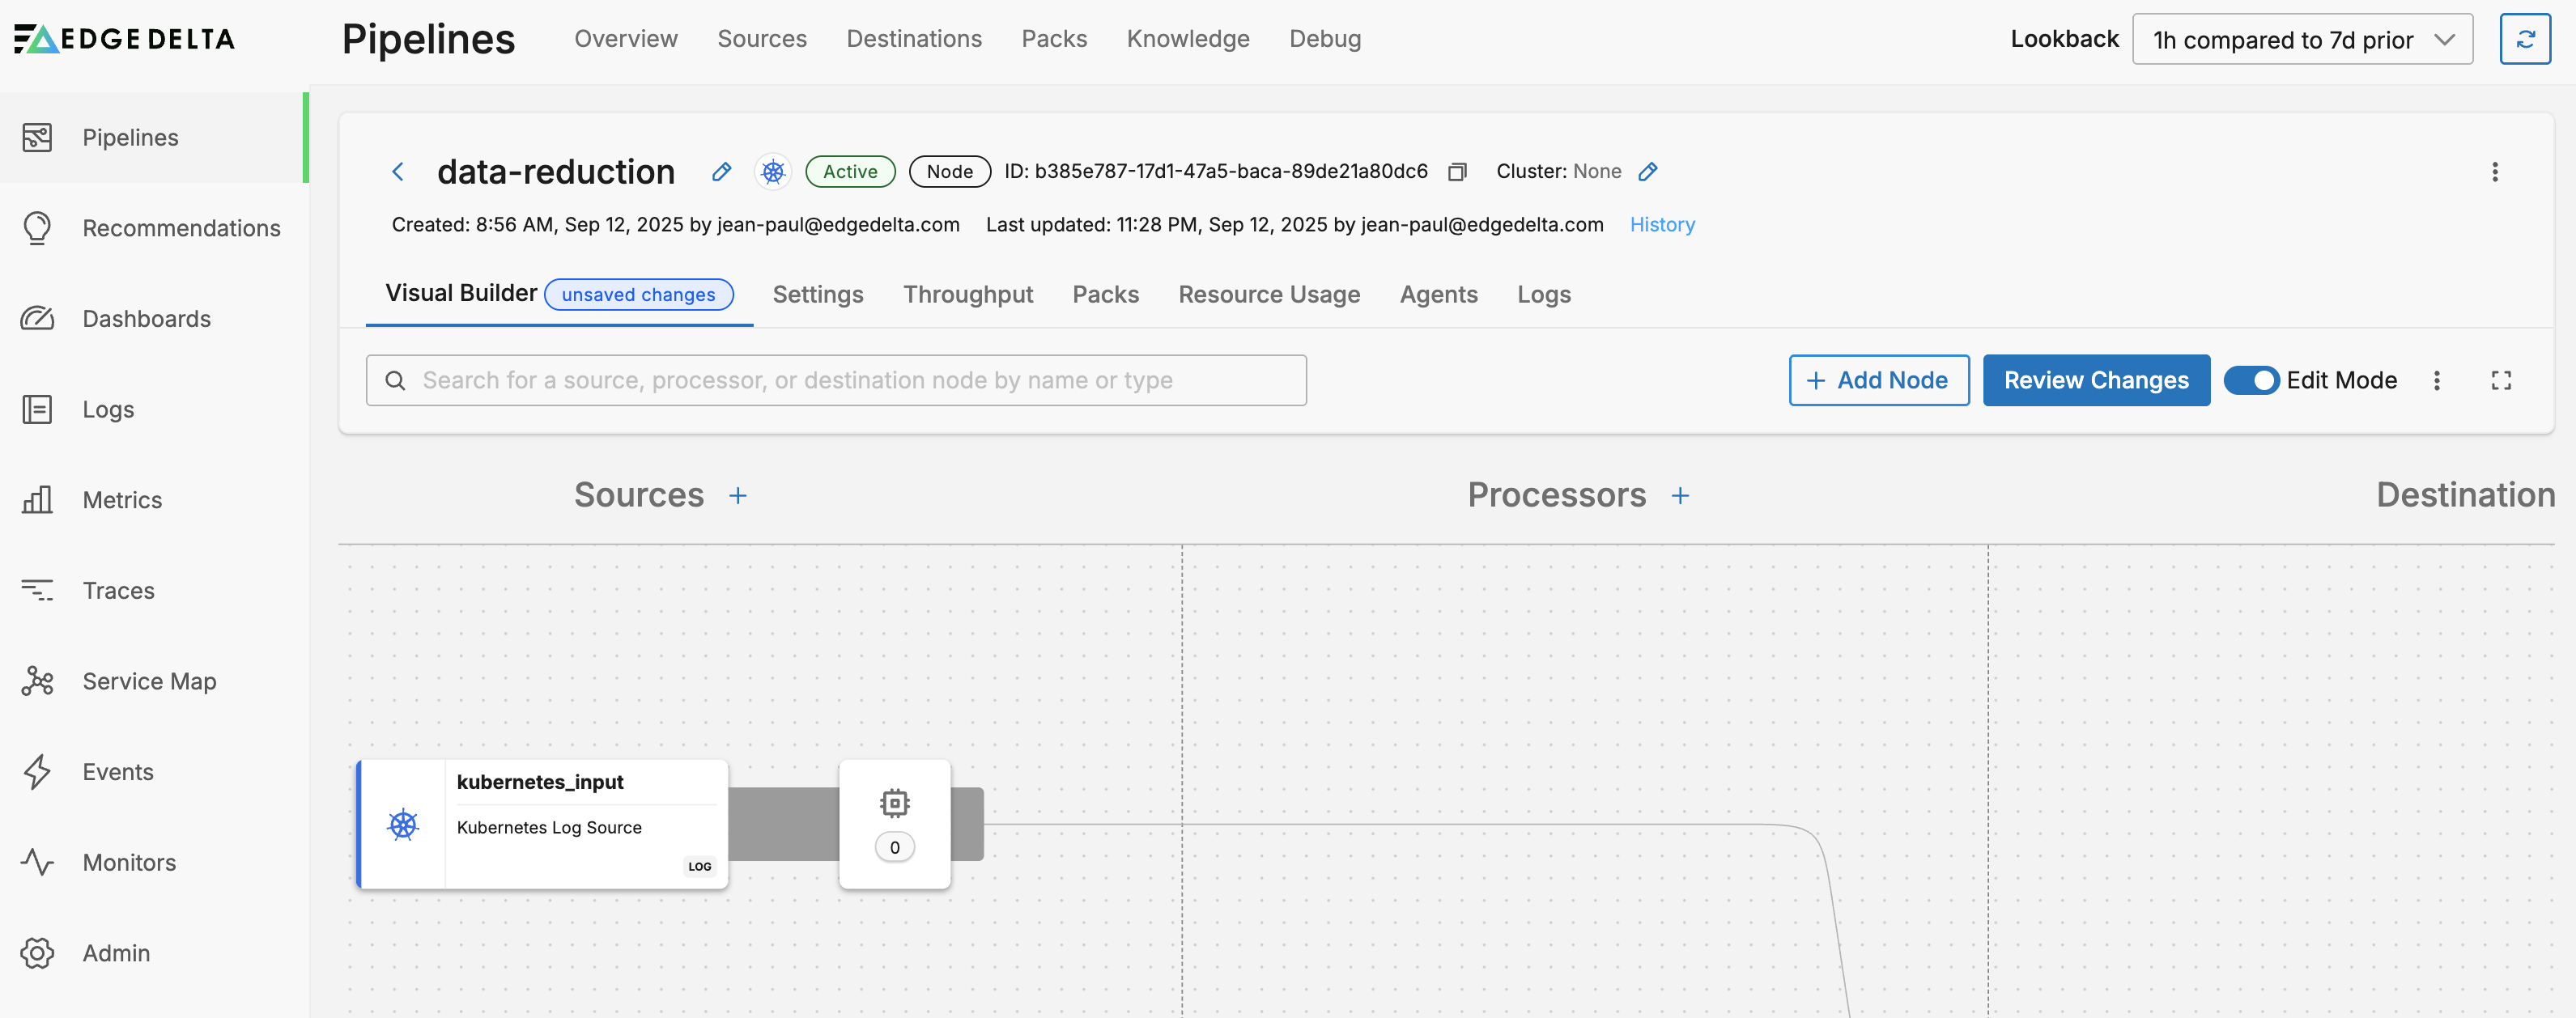
Task: Enter fullscreen canvas view
Action: pyautogui.click(x=2500, y=380)
